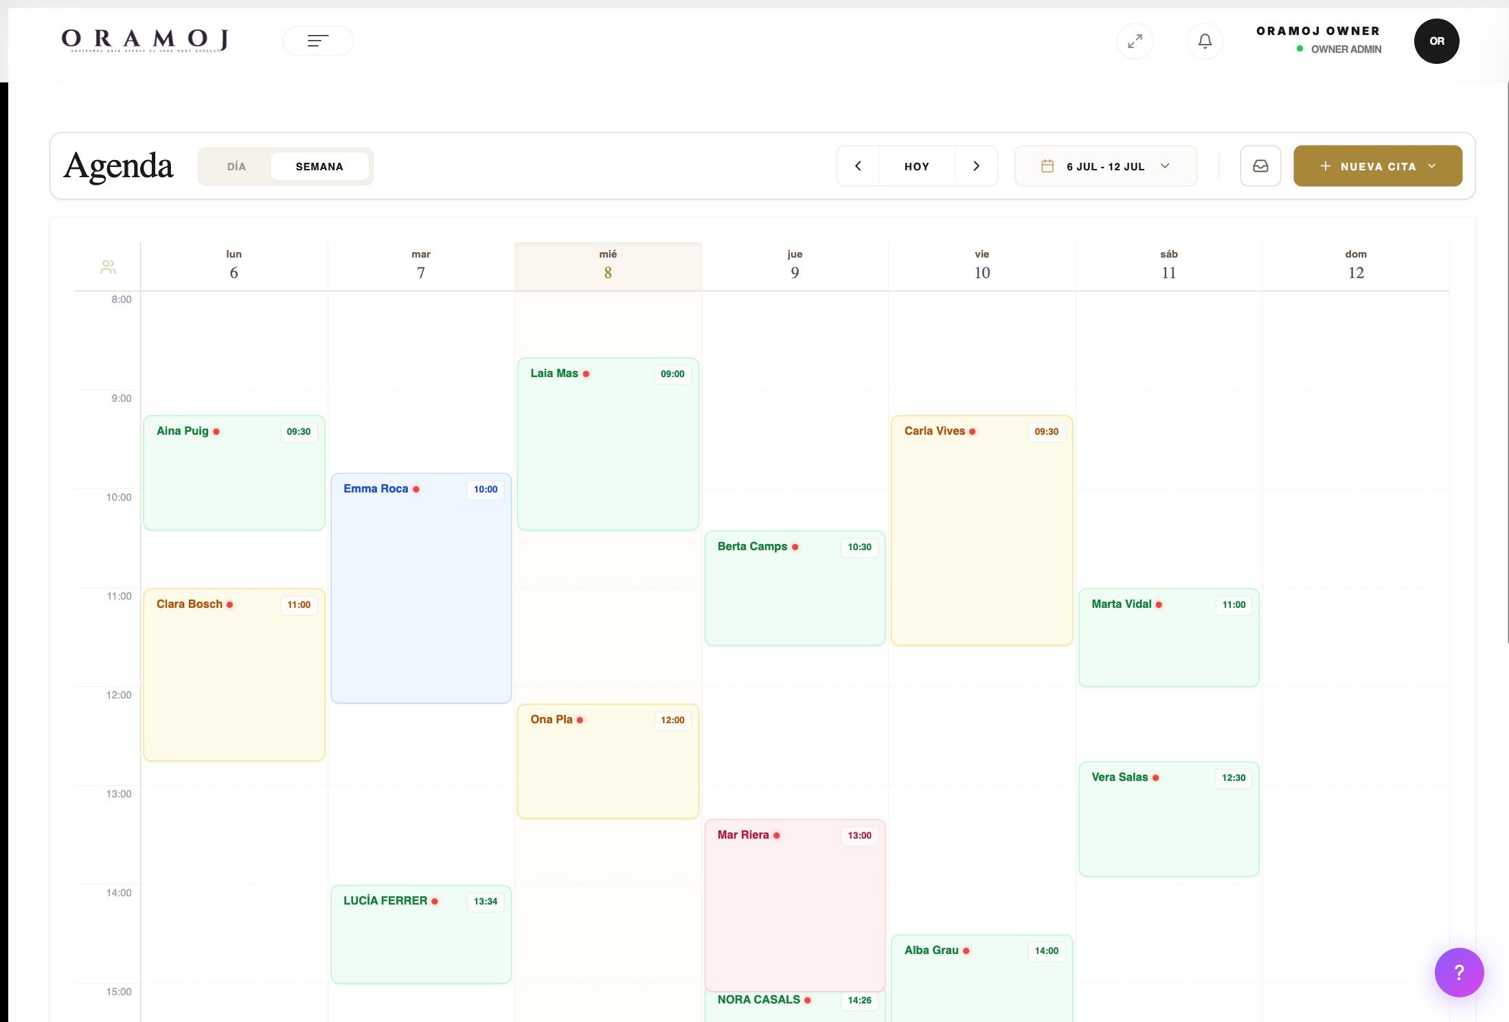Jump to today with HOY
Viewport: 1509px width, 1022px height.
[917, 166]
